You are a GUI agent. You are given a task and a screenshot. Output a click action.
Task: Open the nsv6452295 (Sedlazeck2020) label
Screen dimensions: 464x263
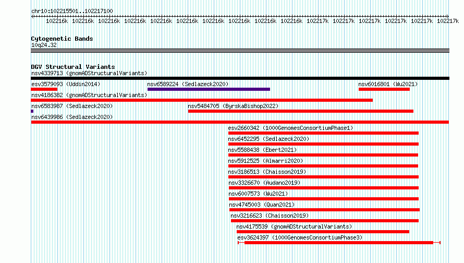tap(268, 139)
